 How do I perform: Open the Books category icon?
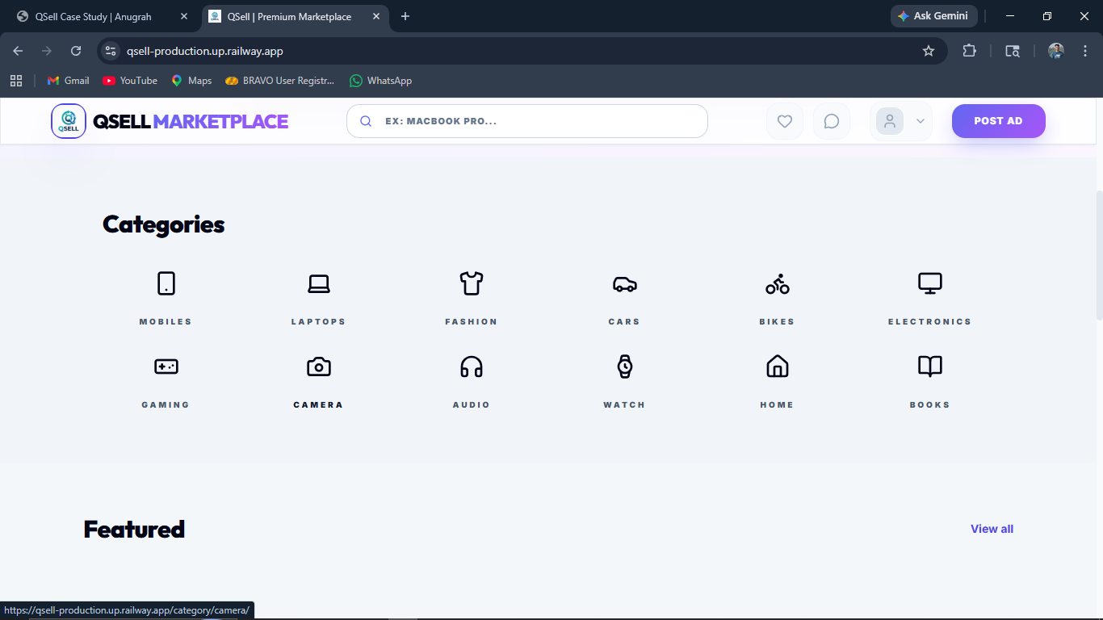click(x=930, y=367)
